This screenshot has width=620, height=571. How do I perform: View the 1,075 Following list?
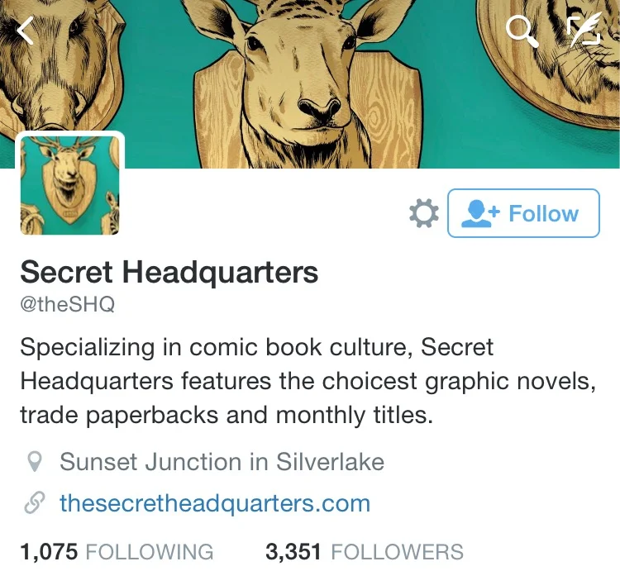coord(117,552)
